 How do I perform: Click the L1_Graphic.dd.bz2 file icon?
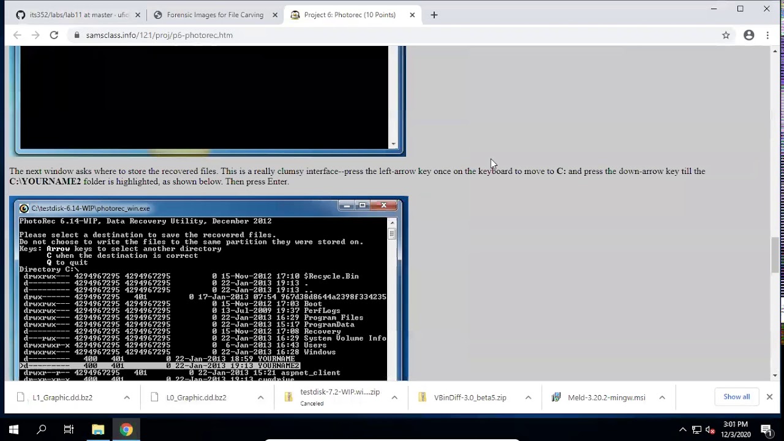21,398
